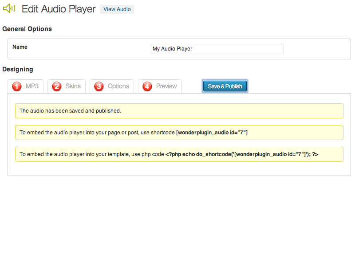Click the 'audio has been saved' notice
This screenshot has width=355, height=266.
[x=70, y=111]
